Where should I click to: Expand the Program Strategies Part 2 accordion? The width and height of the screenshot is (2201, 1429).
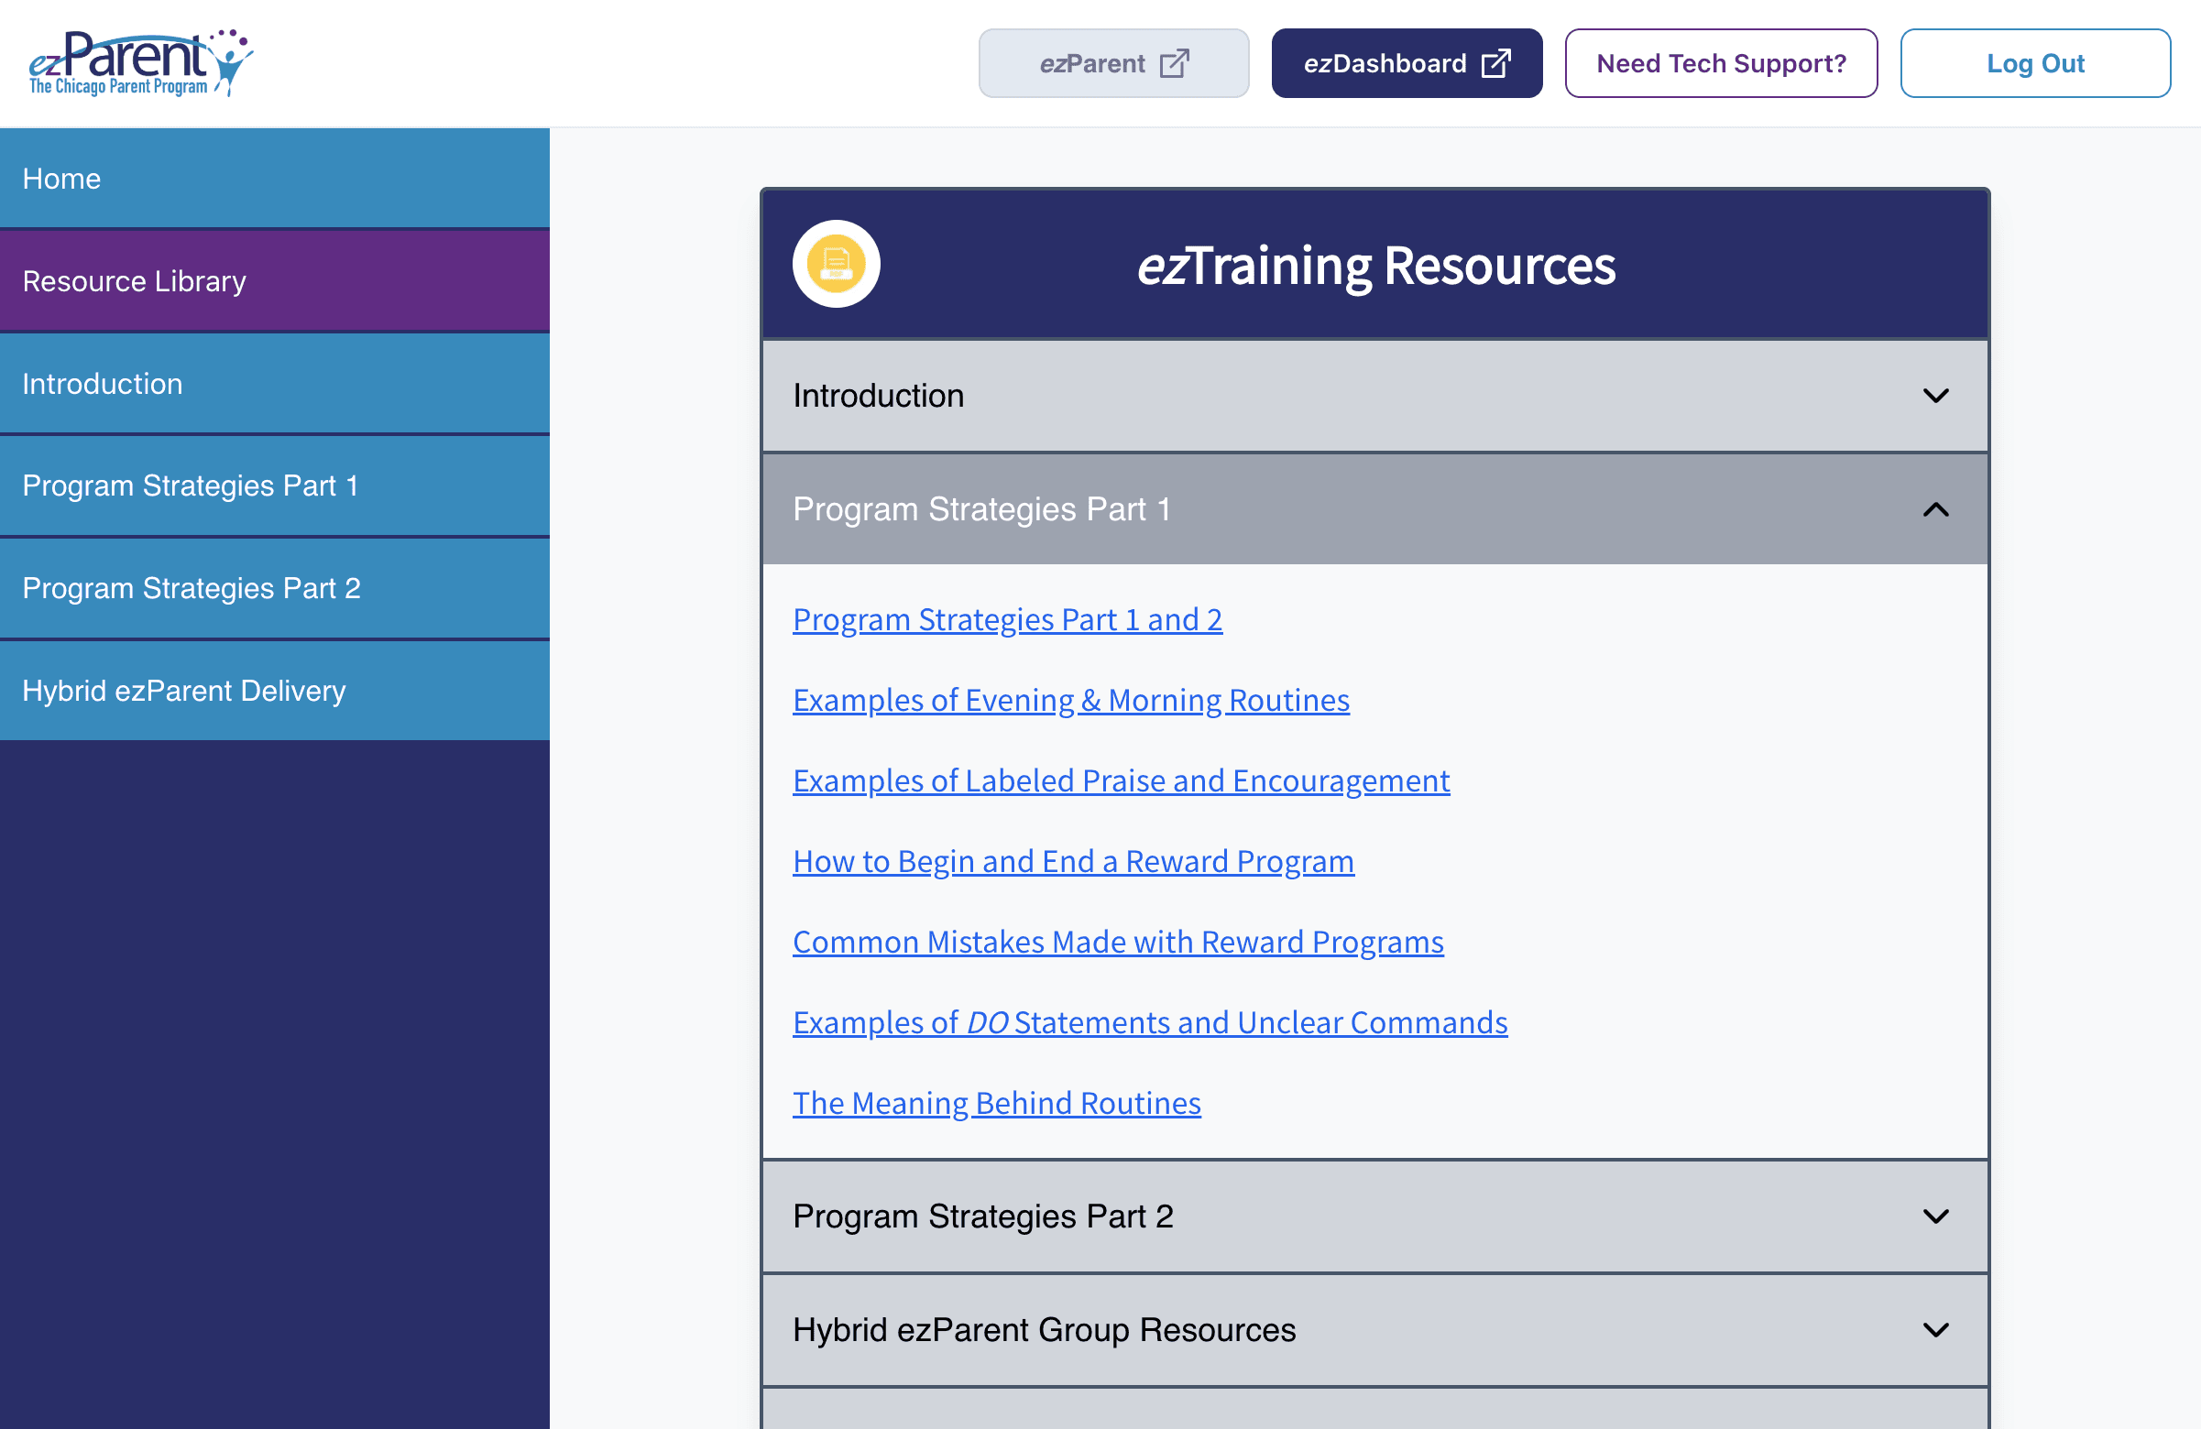tap(1375, 1216)
